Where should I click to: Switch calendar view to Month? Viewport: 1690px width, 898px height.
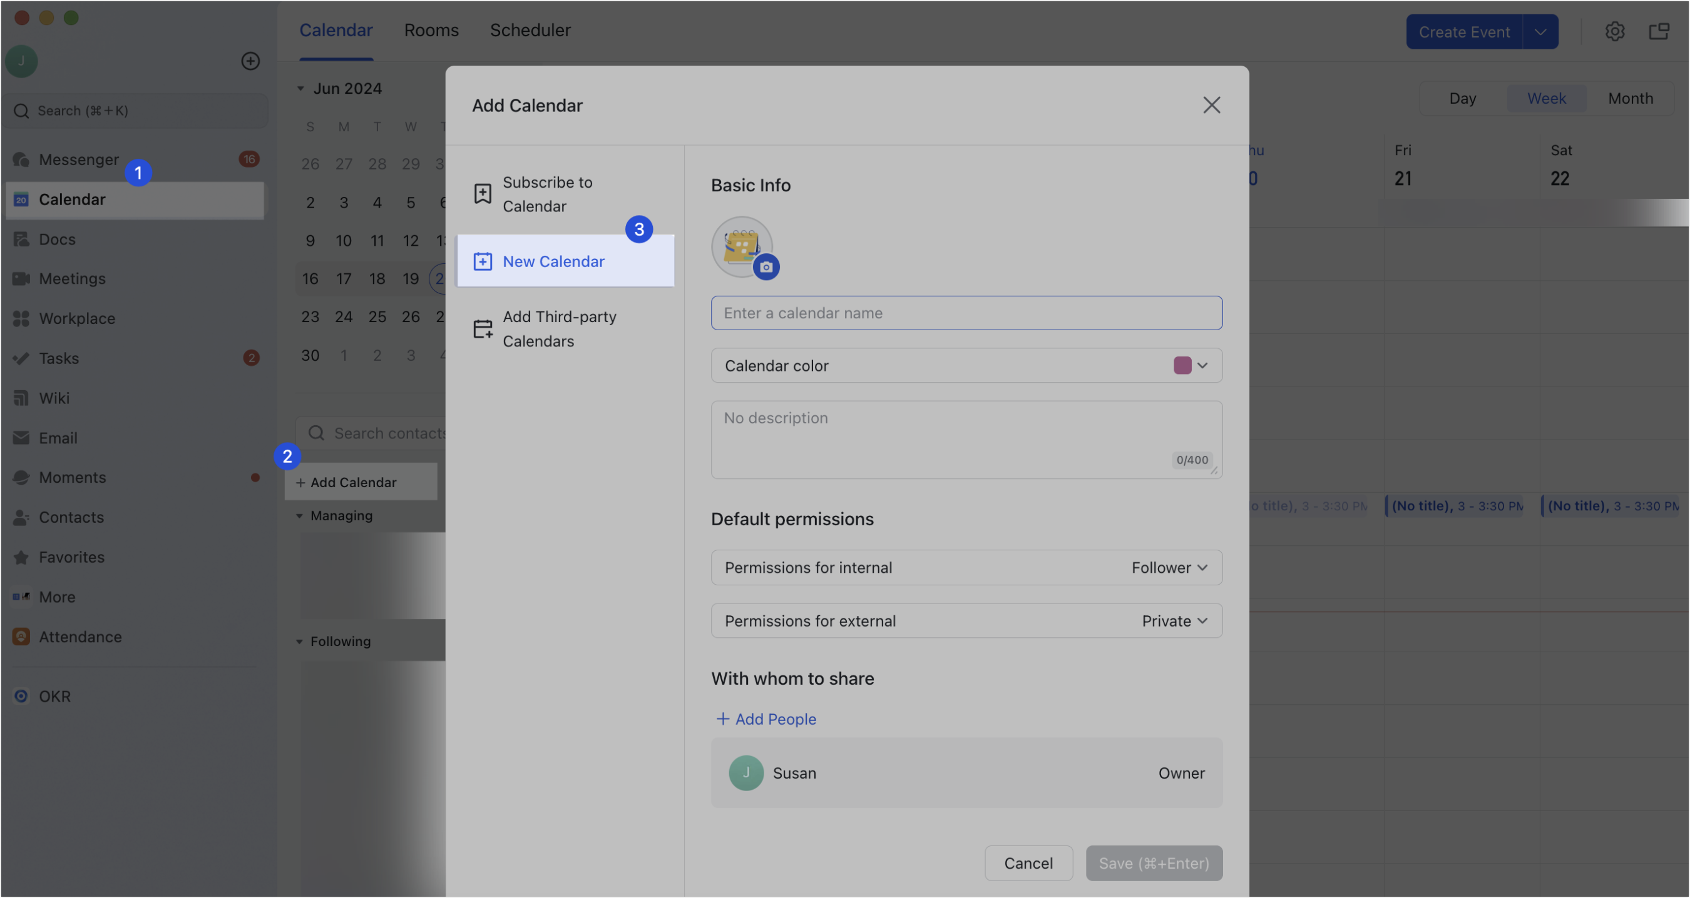(1631, 98)
